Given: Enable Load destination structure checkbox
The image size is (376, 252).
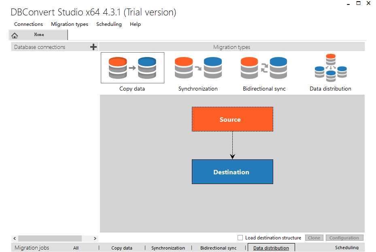Looking at the screenshot, I should tap(240, 237).
